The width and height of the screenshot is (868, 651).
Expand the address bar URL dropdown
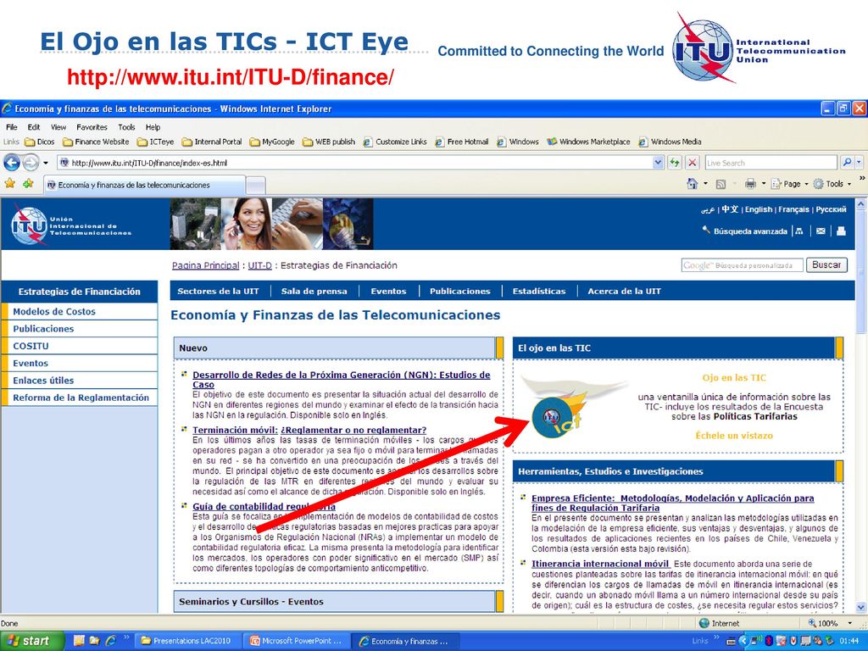(658, 162)
